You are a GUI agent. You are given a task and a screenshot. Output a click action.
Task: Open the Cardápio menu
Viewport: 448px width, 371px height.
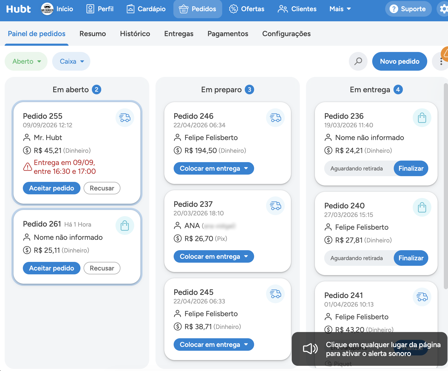tap(146, 9)
